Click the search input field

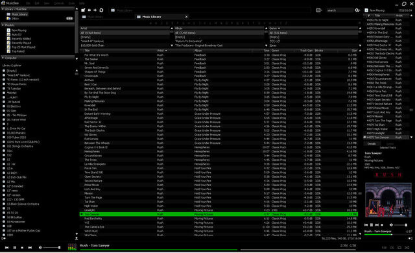click(340, 10)
